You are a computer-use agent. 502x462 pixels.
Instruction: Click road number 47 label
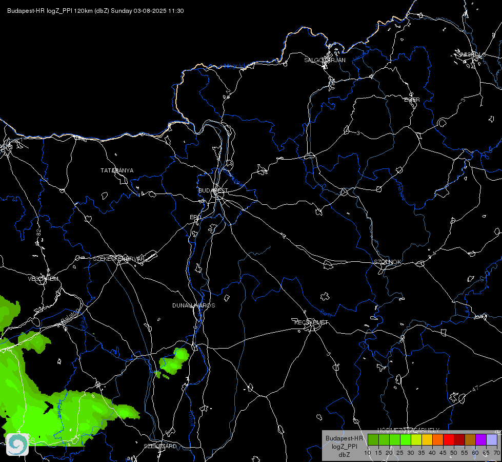click(475, 389)
